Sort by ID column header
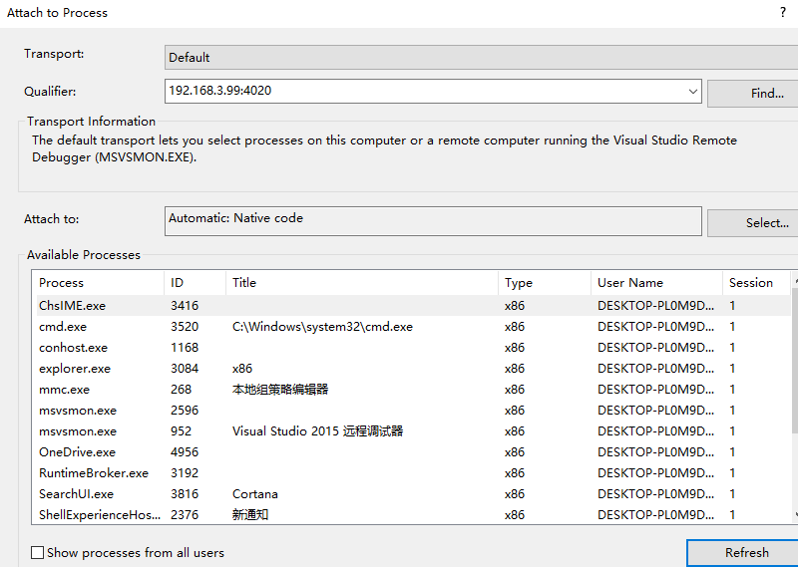Viewport: 798px width, 567px height. 178,283
